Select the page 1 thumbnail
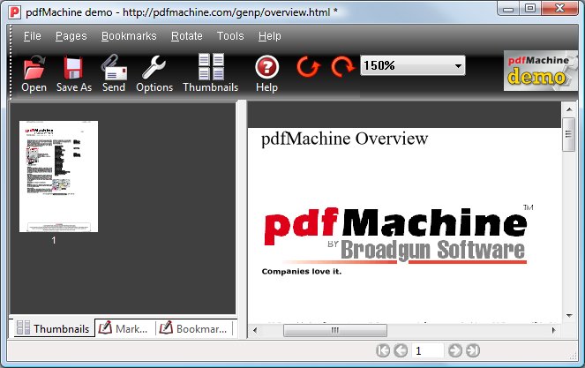585x368 pixels. click(59, 176)
